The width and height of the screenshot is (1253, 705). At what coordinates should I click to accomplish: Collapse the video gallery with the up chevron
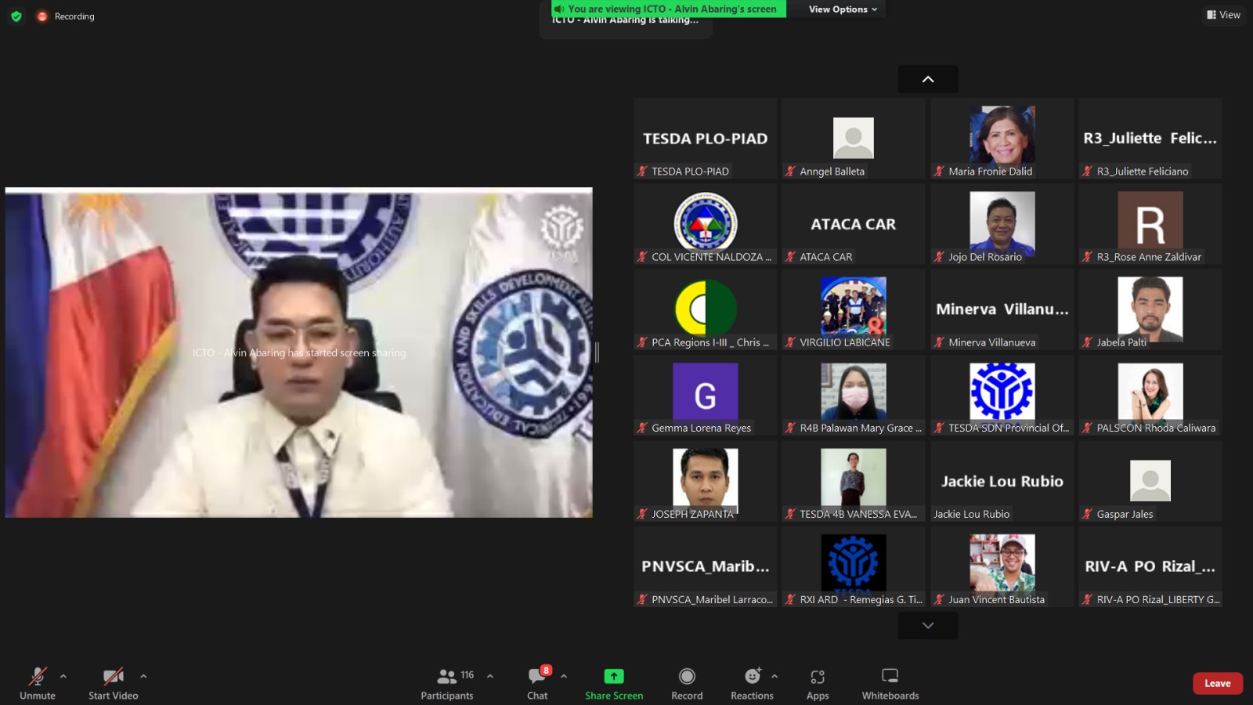tap(927, 78)
